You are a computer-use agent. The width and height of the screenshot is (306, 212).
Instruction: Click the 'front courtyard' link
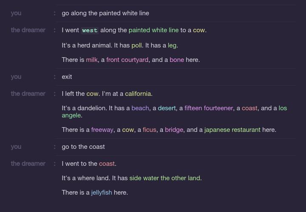click(x=127, y=60)
